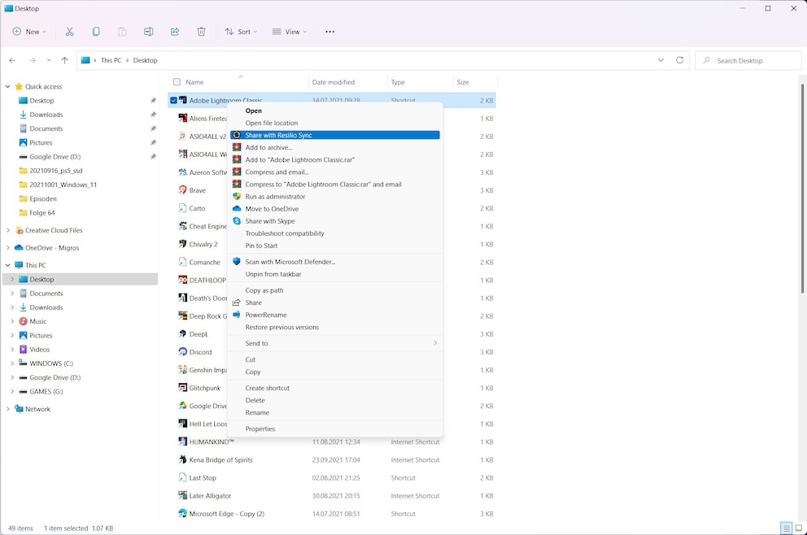Open the Send to submenu
The height and width of the screenshot is (535, 807).
[x=334, y=343]
